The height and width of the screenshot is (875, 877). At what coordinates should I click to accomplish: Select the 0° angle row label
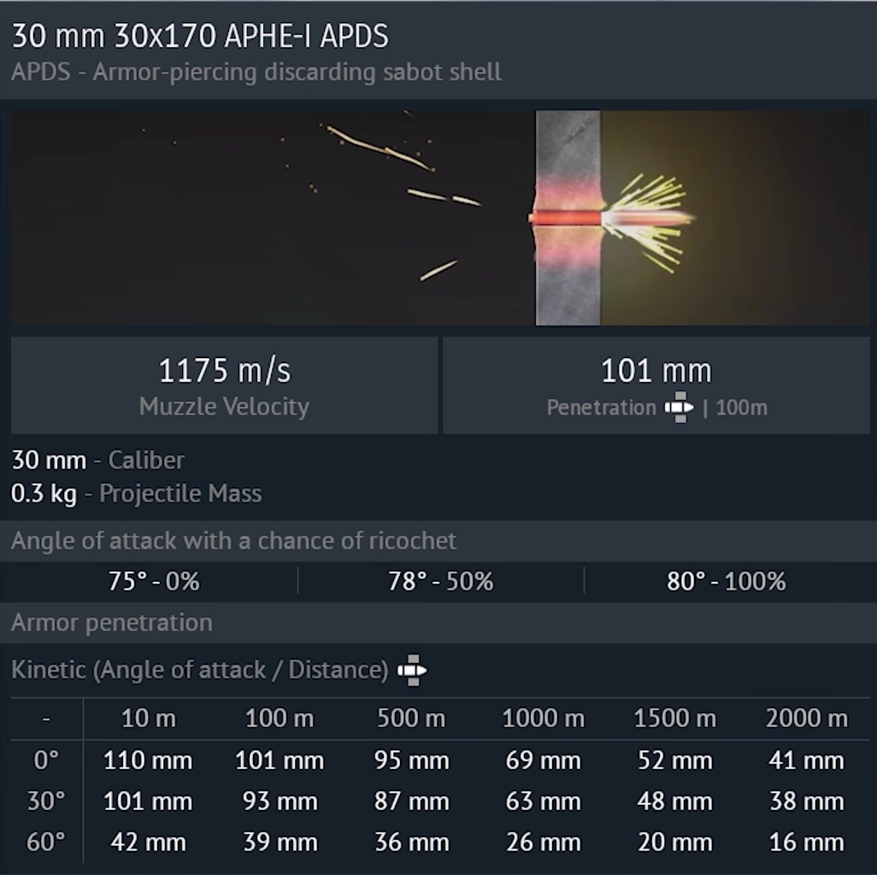tap(46, 760)
